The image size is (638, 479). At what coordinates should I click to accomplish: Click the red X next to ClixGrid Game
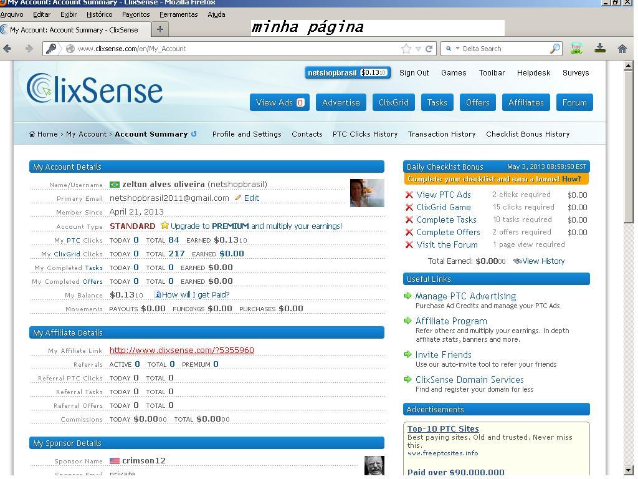pos(409,207)
